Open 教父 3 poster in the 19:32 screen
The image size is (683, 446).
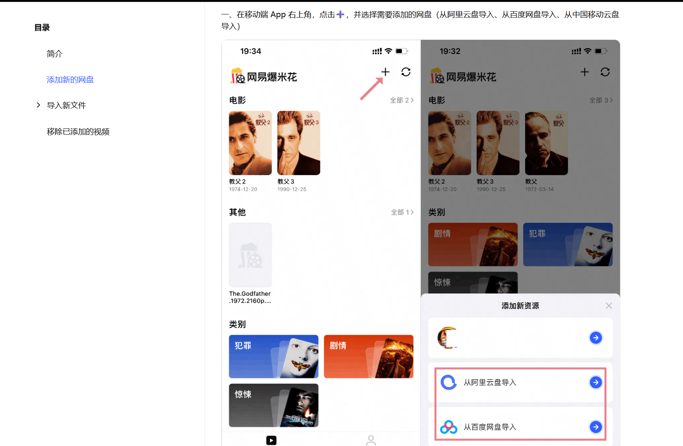pyautogui.click(x=498, y=143)
